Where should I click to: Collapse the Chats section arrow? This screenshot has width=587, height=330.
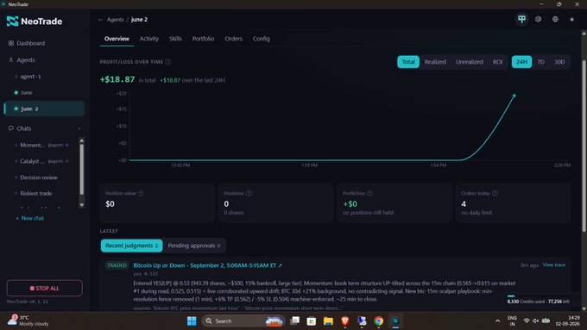click(79, 128)
